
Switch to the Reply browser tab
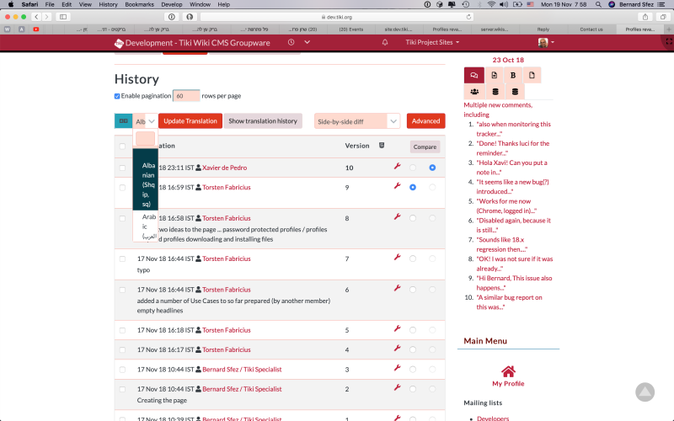(x=543, y=29)
